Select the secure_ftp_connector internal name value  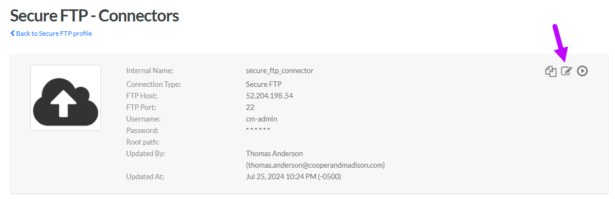(x=280, y=71)
